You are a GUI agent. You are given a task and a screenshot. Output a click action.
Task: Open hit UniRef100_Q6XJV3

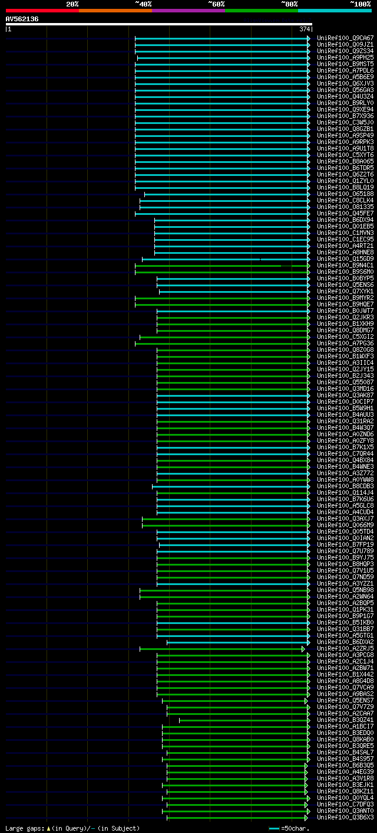coord(345,83)
